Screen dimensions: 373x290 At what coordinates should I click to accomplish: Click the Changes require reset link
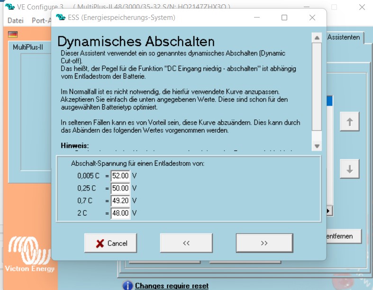[x=172, y=285]
